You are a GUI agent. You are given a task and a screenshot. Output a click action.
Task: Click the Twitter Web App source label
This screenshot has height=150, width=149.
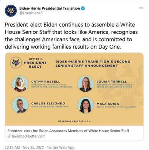61,147
